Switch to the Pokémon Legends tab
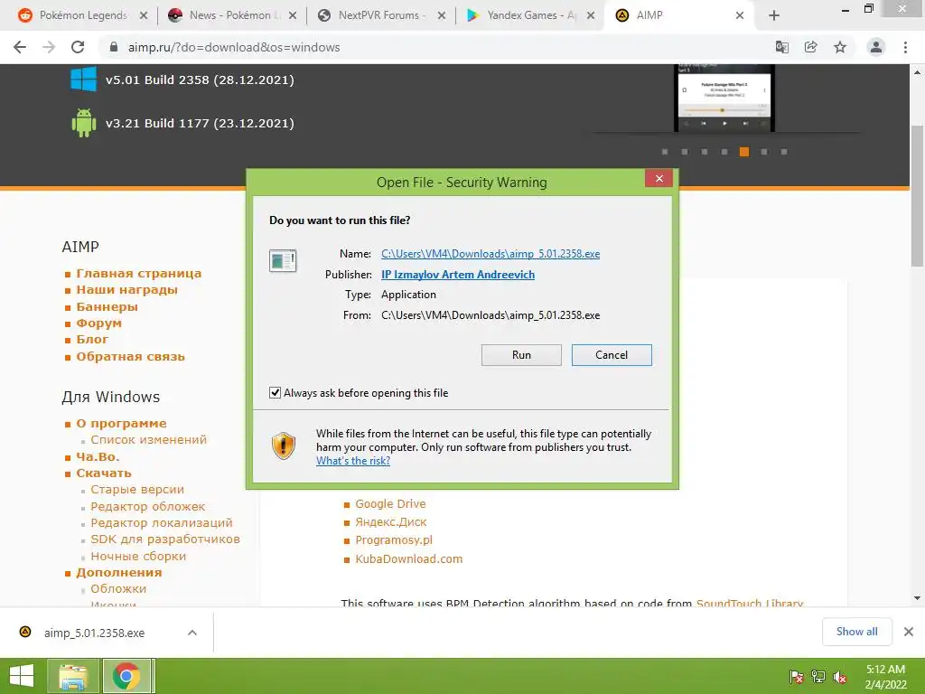Screen dimensions: 925x694 click(82, 15)
